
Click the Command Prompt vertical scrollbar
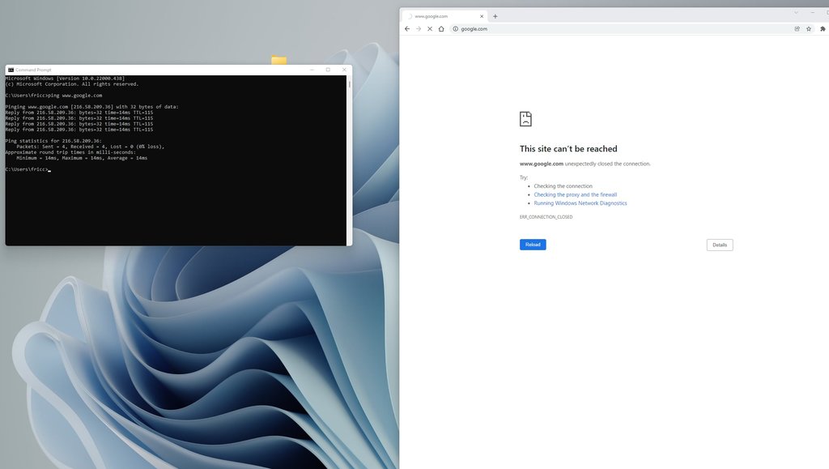(x=349, y=160)
